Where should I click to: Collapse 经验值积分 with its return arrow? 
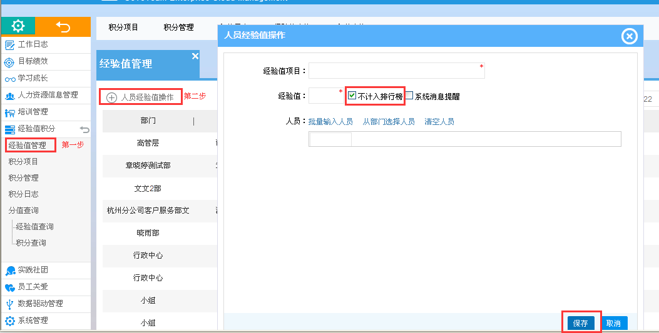[x=84, y=129]
